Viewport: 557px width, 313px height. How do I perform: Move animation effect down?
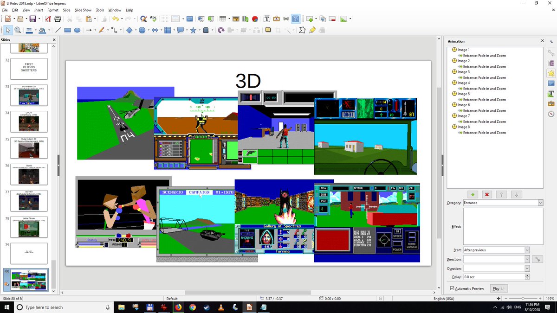point(517,194)
